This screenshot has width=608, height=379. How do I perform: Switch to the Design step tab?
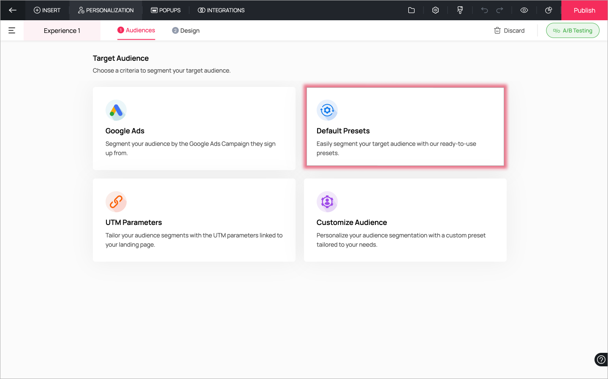(x=186, y=30)
